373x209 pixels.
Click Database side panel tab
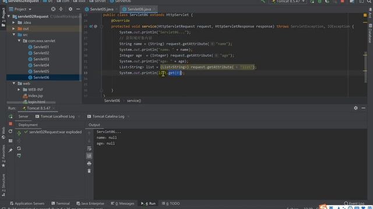(370, 34)
